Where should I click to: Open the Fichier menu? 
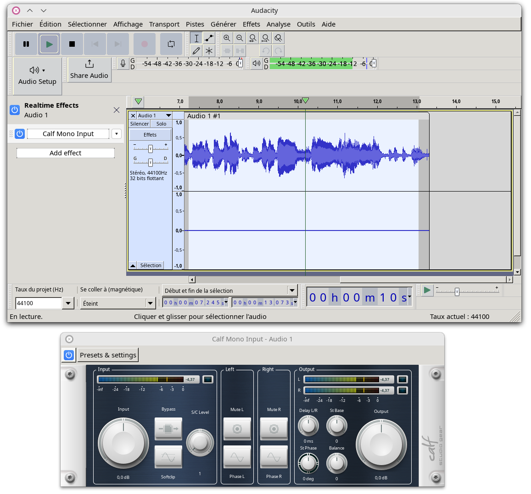pos(22,24)
